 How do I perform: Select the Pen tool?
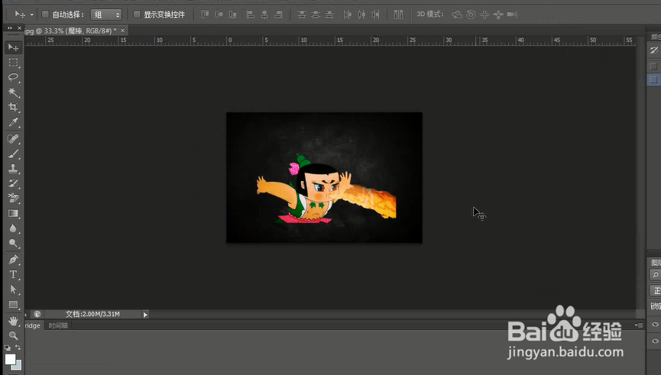click(x=13, y=260)
